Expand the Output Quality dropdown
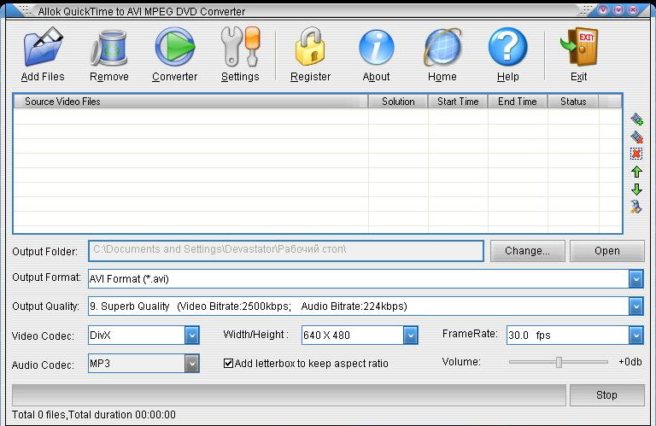 [x=635, y=306]
